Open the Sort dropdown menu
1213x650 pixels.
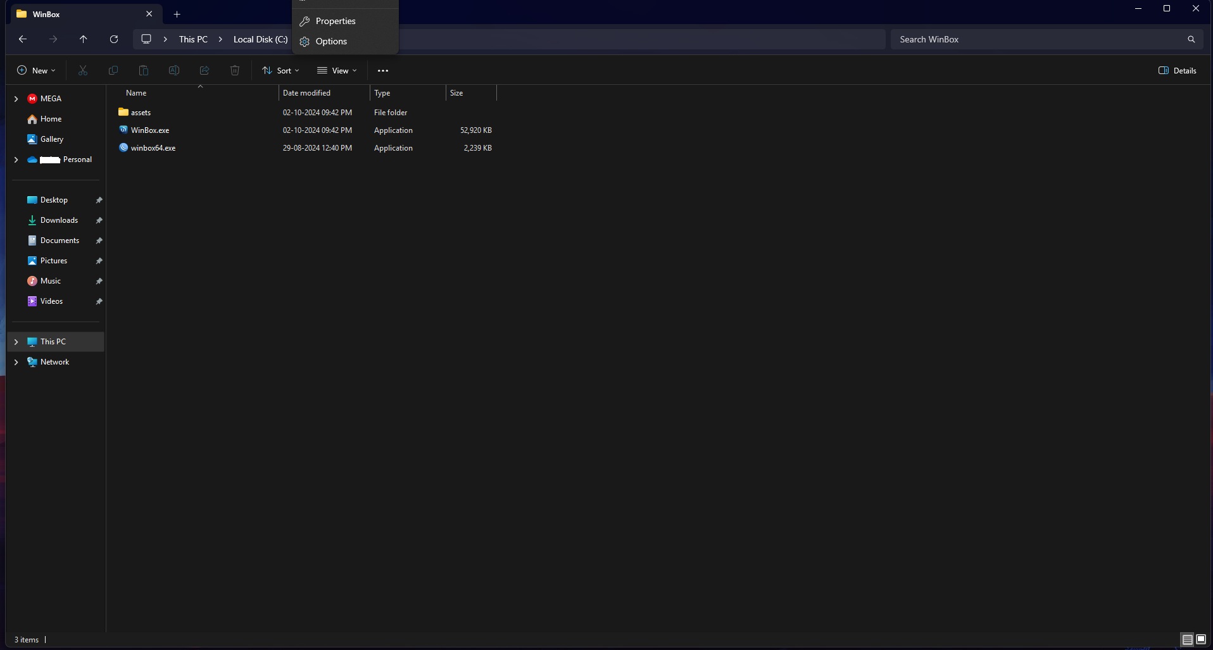click(280, 71)
